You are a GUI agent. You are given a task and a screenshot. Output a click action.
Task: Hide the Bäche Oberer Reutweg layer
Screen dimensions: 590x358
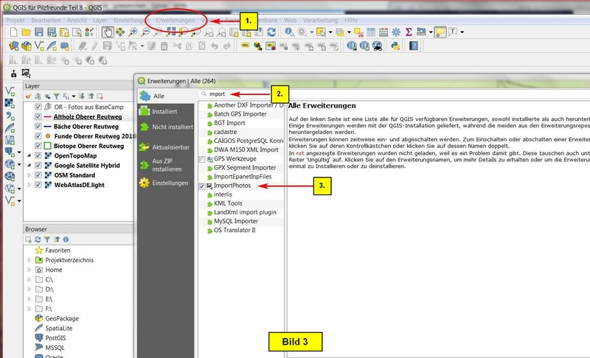[x=38, y=126]
